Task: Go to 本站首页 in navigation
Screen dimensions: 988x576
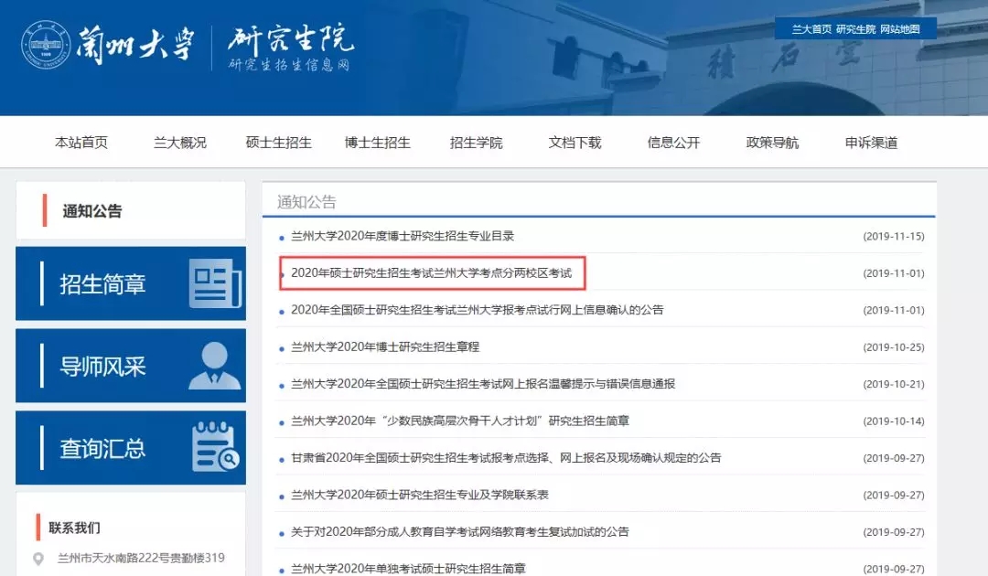Action: click(x=81, y=143)
